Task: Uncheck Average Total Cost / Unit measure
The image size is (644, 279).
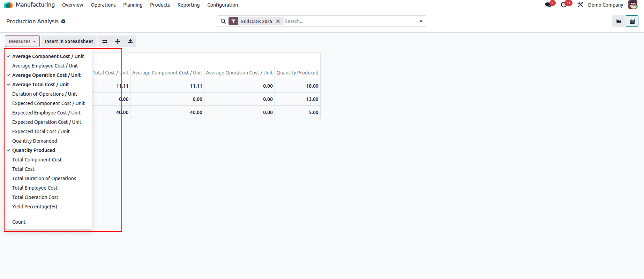Action: [x=48, y=85]
